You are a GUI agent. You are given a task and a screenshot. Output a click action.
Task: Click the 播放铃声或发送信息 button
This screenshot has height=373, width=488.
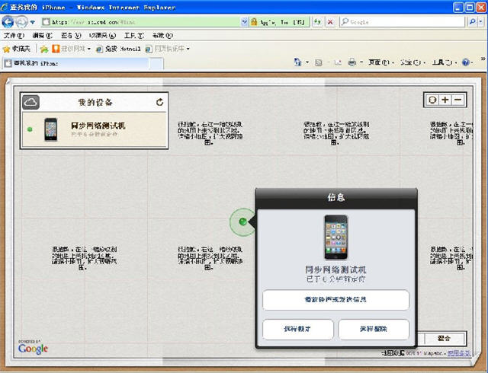[x=335, y=300]
